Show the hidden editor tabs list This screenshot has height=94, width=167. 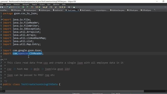click(155, 10)
